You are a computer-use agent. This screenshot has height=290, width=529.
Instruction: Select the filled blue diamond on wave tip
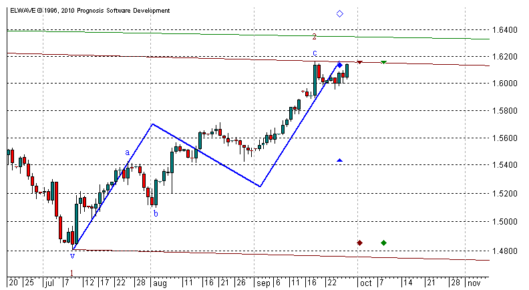coord(340,65)
